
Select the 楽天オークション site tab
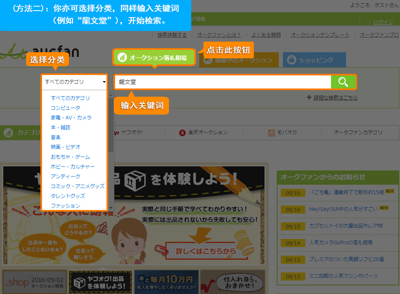click(x=203, y=133)
